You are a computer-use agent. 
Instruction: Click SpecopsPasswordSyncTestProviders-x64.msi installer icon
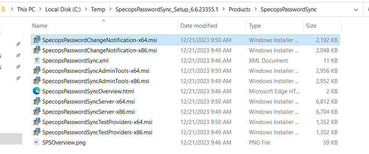(37, 122)
